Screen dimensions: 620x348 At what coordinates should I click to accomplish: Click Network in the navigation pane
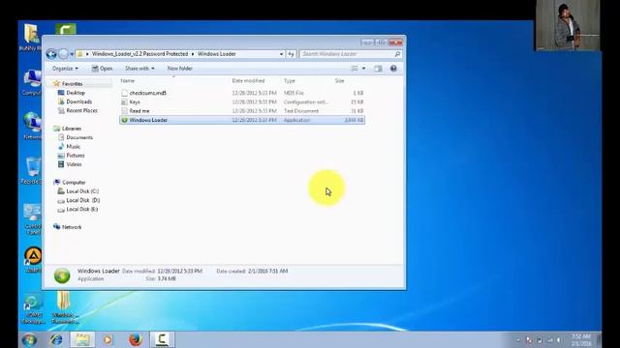(72, 228)
